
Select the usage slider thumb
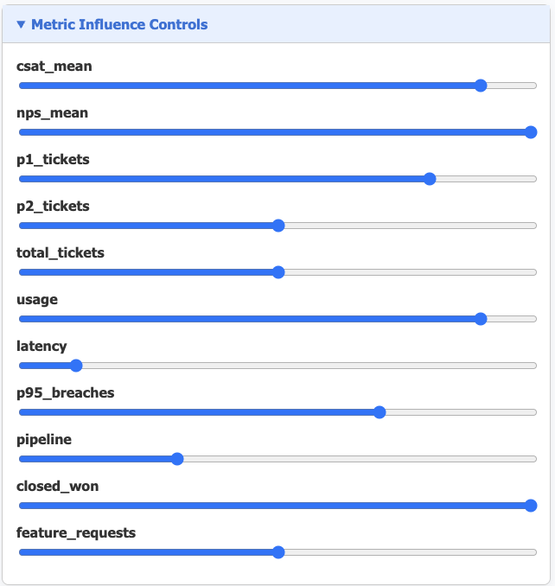click(481, 319)
